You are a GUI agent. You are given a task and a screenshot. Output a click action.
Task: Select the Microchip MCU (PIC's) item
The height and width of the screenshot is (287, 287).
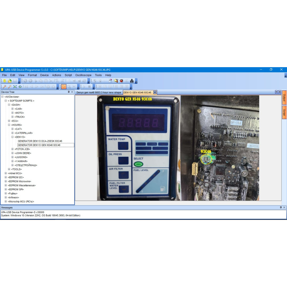coord(21,201)
